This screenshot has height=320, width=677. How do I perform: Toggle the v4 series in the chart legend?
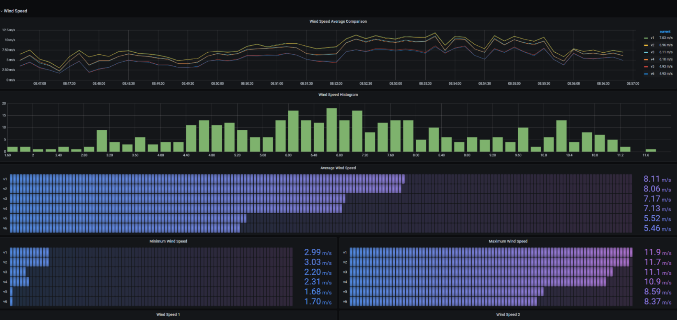(x=652, y=59)
